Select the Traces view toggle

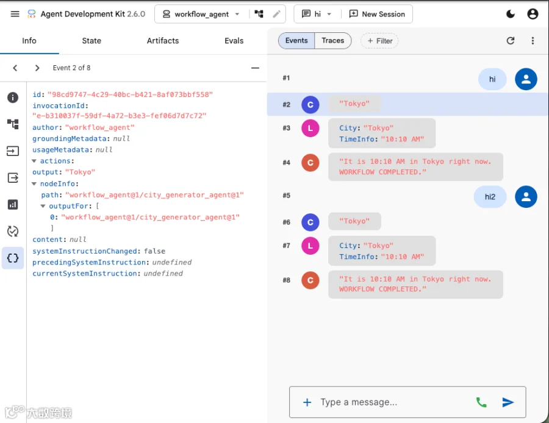point(333,41)
